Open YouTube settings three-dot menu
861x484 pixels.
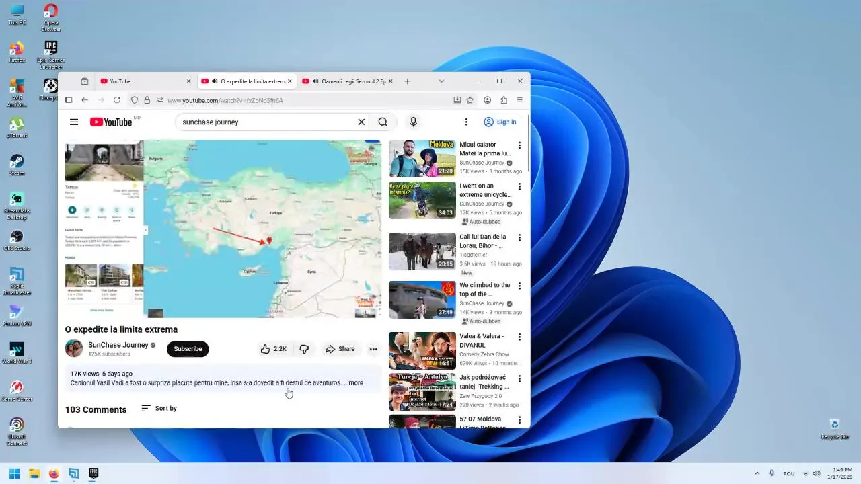[466, 122]
